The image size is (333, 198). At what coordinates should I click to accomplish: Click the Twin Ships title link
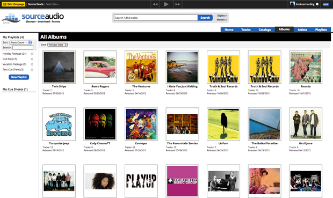pos(59,86)
